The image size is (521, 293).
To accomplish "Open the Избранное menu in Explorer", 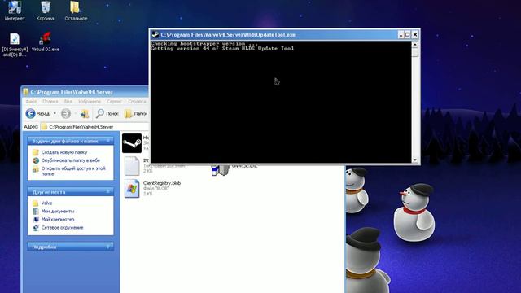I will [x=90, y=101].
